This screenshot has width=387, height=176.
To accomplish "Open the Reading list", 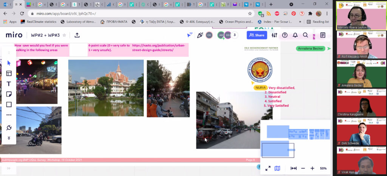I will [x=318, y=21].
